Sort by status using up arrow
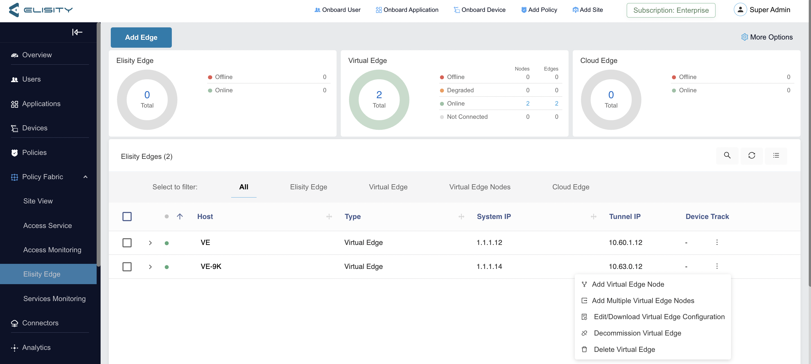The height and width of the screenshot is (364, 811). [x=180, y=216]
